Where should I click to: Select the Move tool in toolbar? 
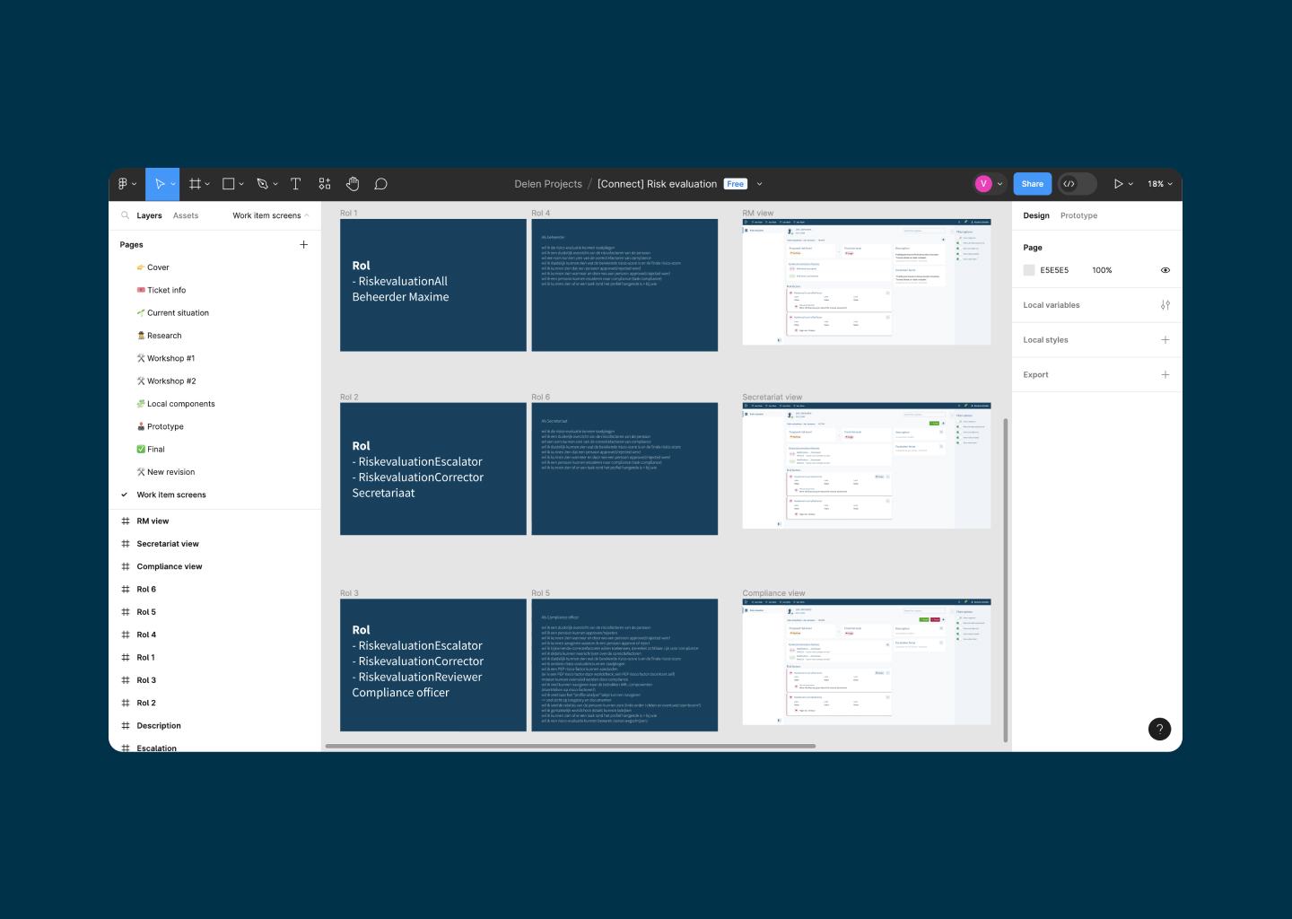coord(159,184)
